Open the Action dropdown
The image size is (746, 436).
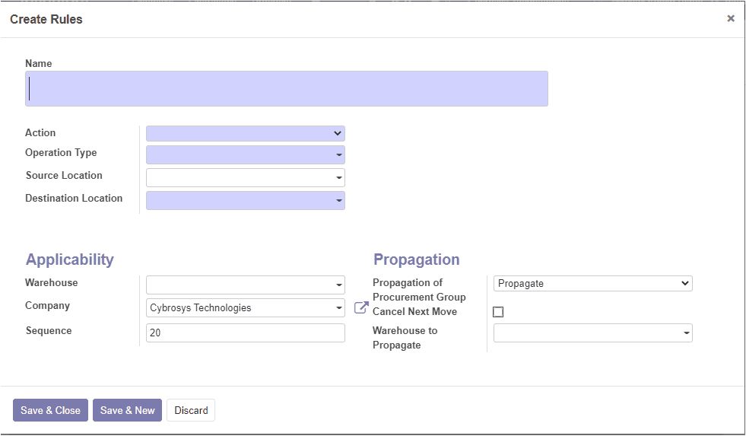pos(246,133)
